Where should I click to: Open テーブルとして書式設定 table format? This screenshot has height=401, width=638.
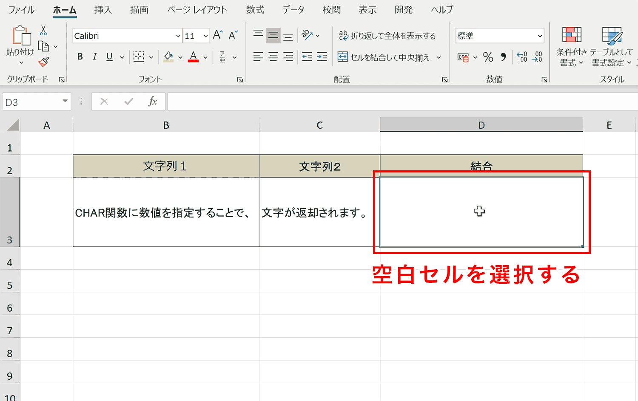(612, 46)
